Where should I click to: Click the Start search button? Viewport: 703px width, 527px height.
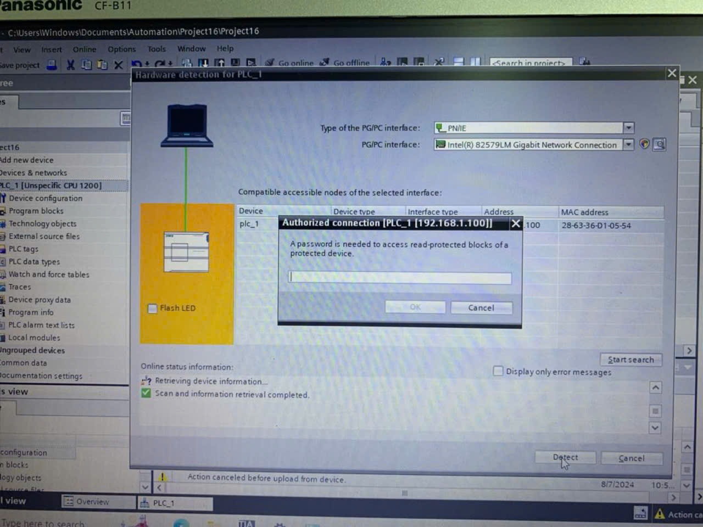(x=631, y=360)
